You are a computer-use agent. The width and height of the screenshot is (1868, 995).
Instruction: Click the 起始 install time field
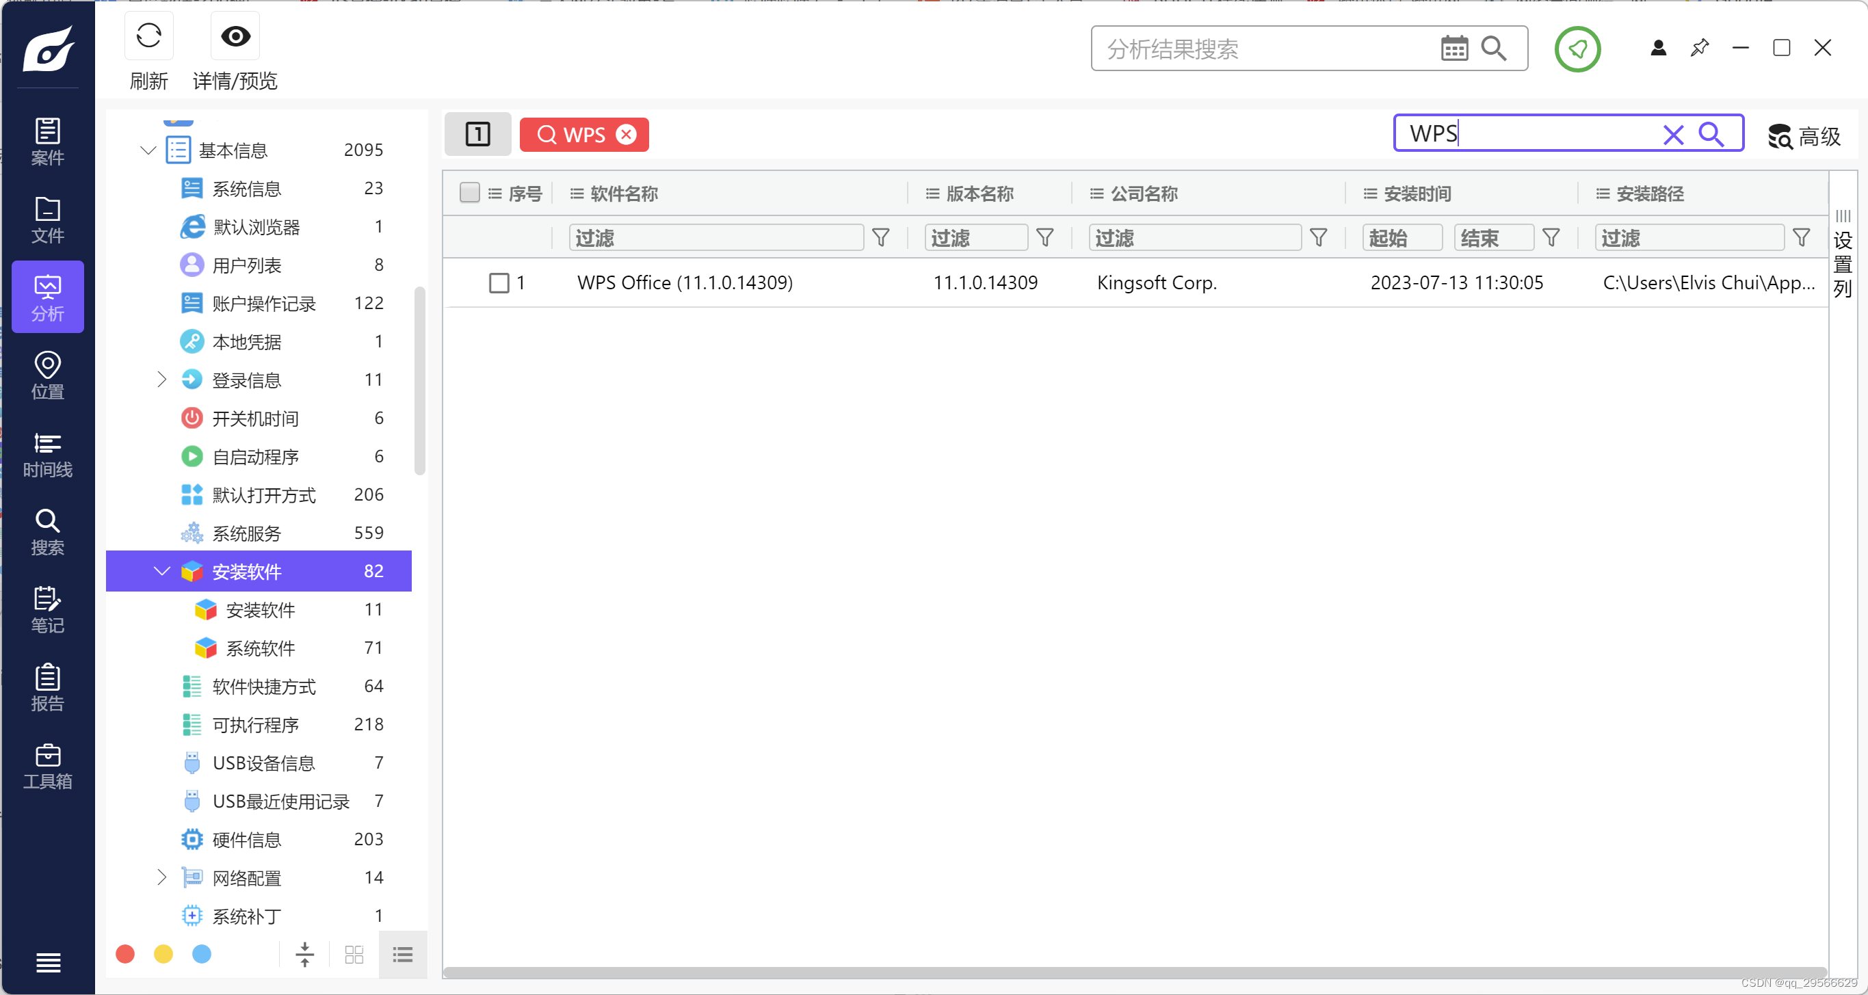(x=1402, y=238)
